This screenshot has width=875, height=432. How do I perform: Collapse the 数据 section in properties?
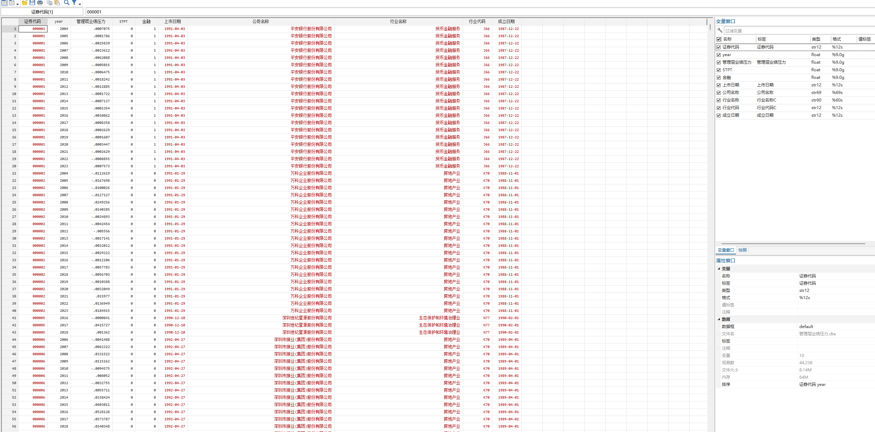pyautogui.click(x=719, y=319)
